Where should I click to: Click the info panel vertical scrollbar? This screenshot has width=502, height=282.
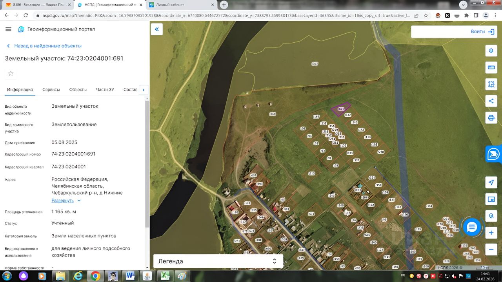[x=147, y=164]
